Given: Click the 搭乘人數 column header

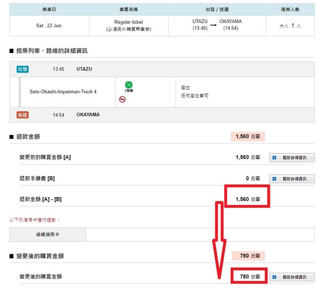Looking at the screenshot, I should pos(290,9).
